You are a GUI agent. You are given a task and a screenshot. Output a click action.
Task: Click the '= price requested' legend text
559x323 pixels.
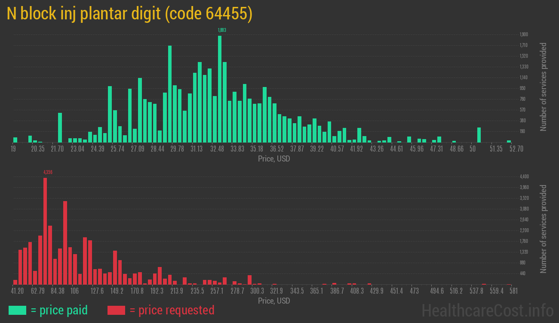172,310
